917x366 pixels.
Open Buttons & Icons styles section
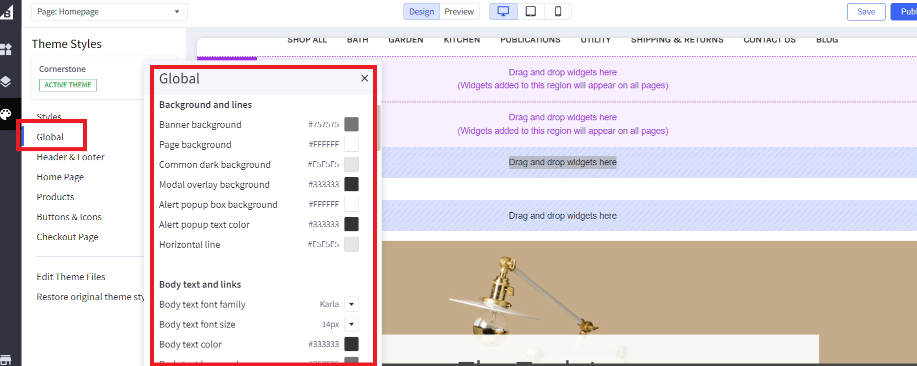pos(69,217)
